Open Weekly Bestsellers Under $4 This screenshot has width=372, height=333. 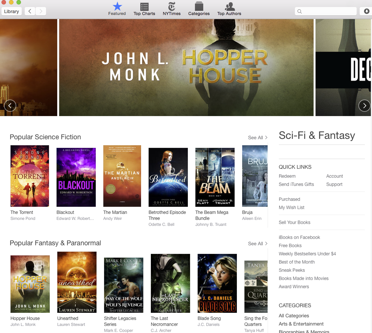click(x=307, y=254)
